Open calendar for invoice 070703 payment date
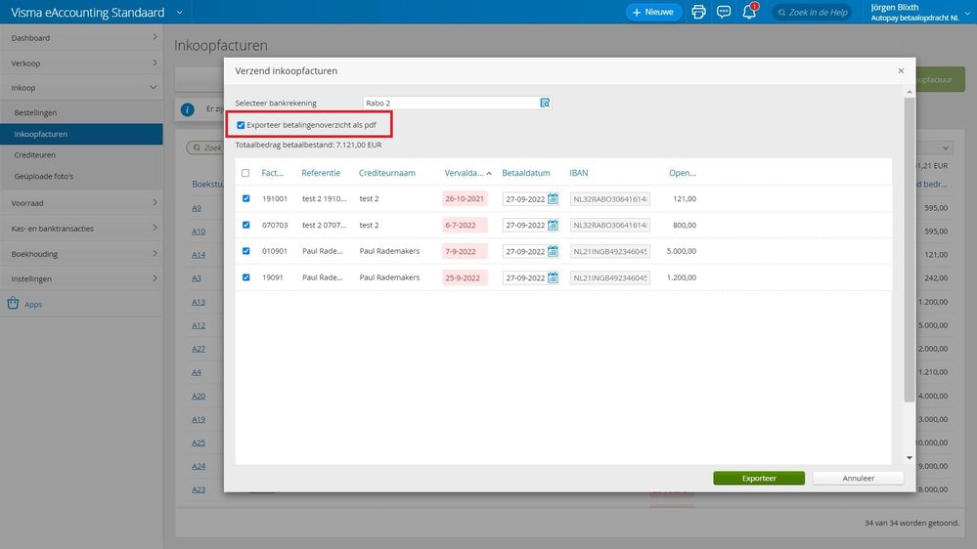 click(x=553, y=226)
